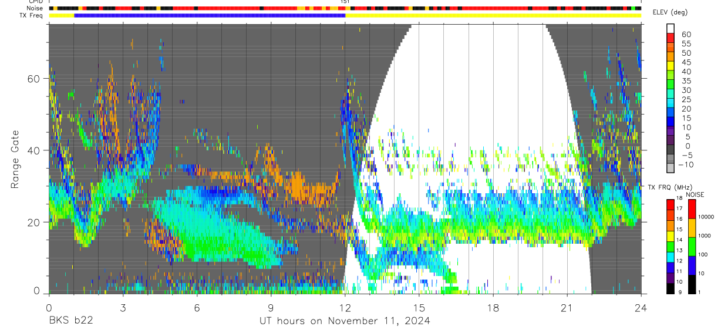Pick the black bottom block of NOISE scale
Image resolution: width=721 pixels, height=333 pixels.
tap(691, 284)
